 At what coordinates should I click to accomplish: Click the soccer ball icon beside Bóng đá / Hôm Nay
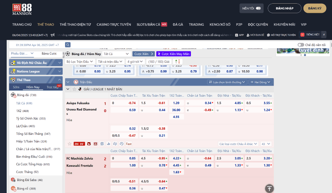click(68, 54)
